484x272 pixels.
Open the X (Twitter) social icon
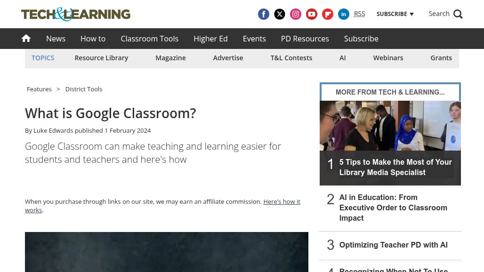point(279,14)
